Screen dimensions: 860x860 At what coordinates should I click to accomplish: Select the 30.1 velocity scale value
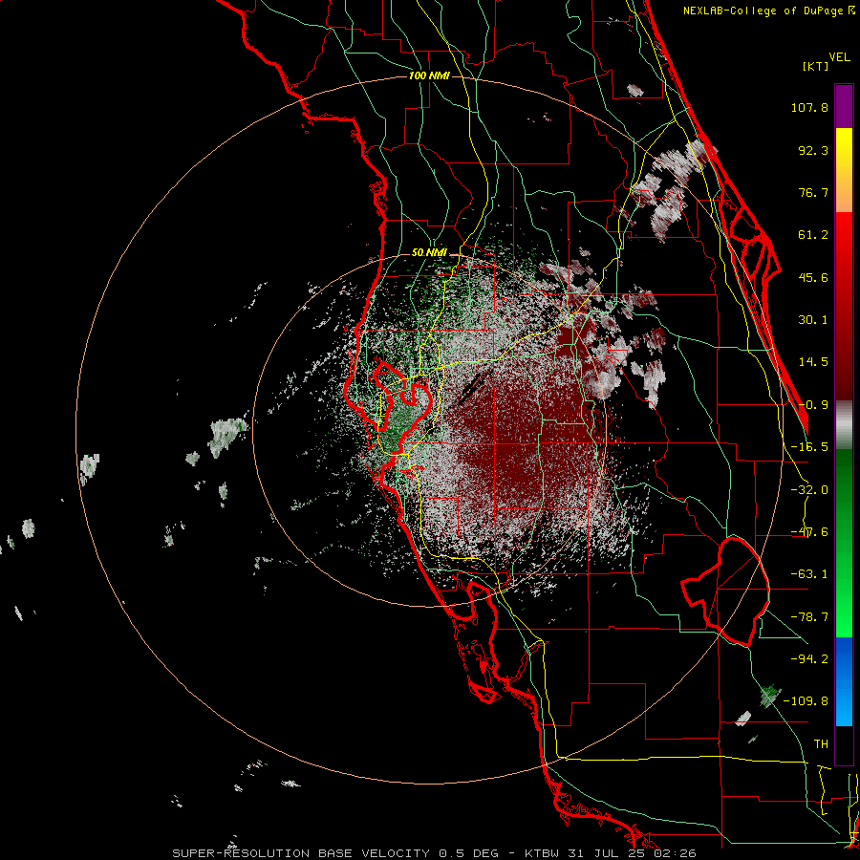pos(813,320)
